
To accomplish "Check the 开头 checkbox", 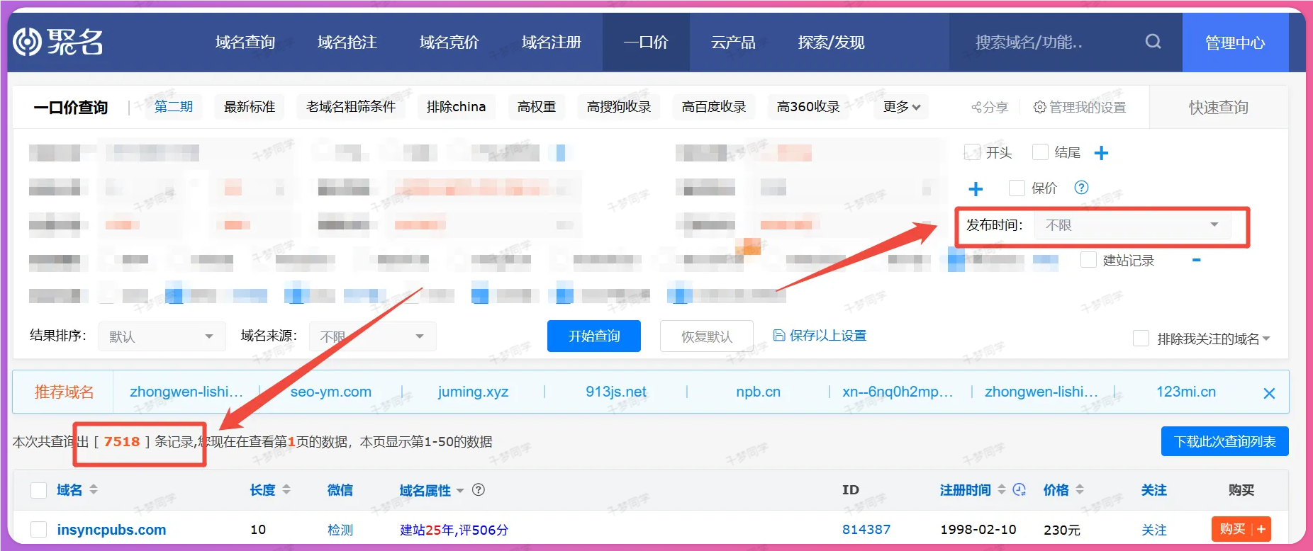I will [x=972, y=152].
